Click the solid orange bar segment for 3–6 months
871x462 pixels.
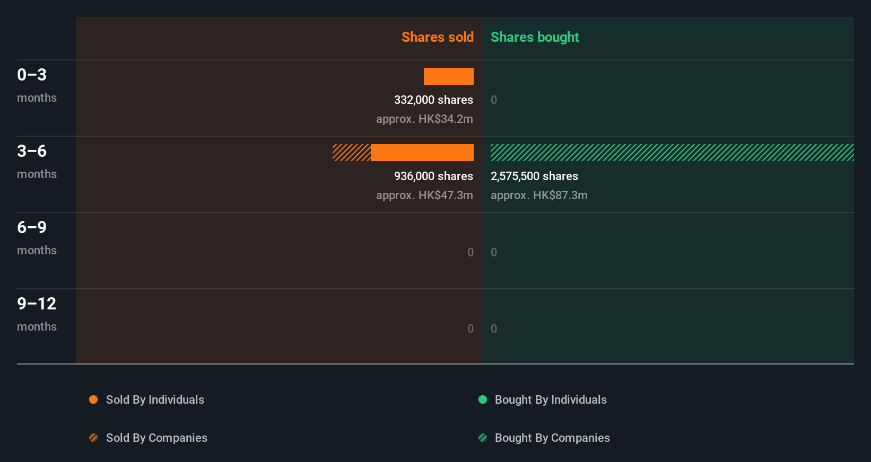tap(422, 153)
